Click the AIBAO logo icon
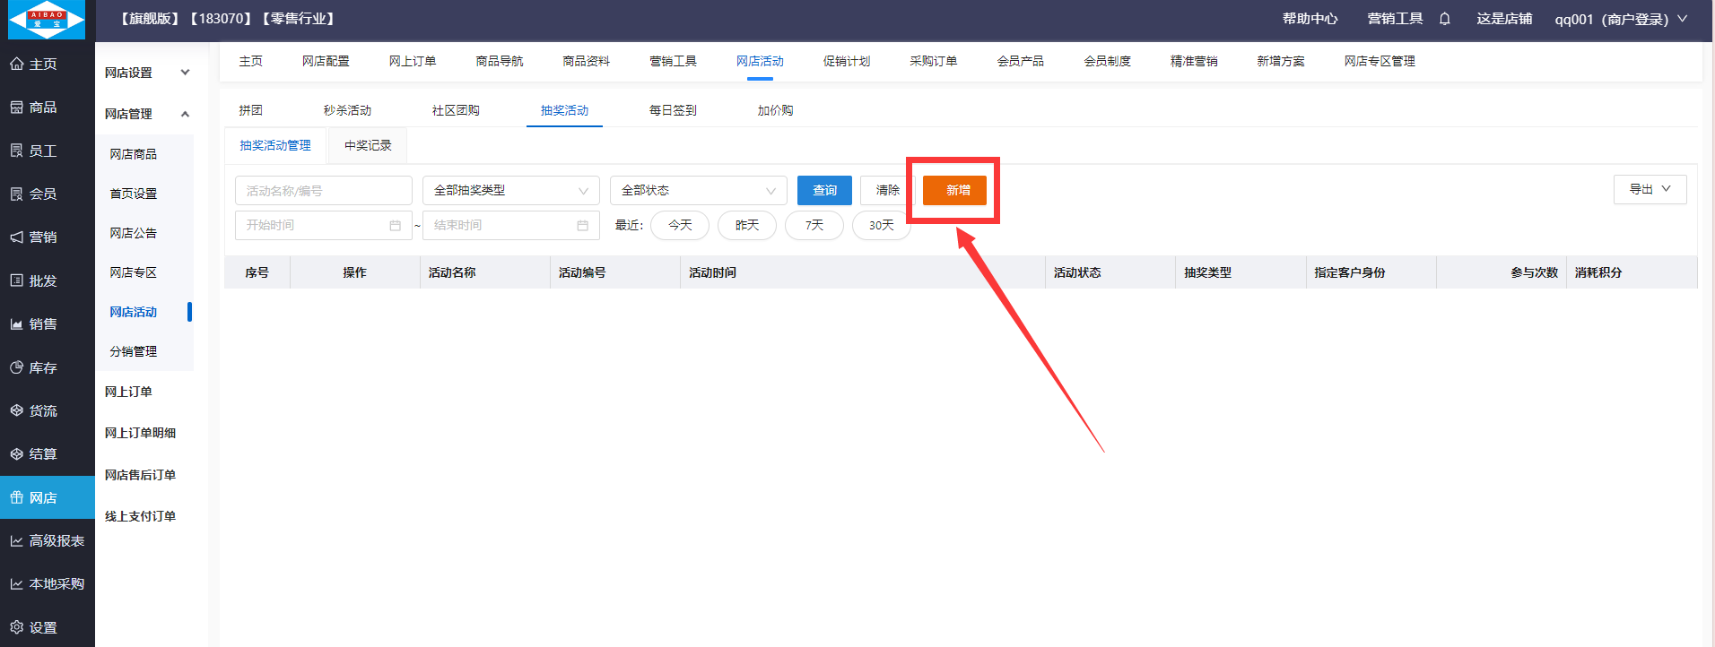1715x647 pixels. click(47, 20)
